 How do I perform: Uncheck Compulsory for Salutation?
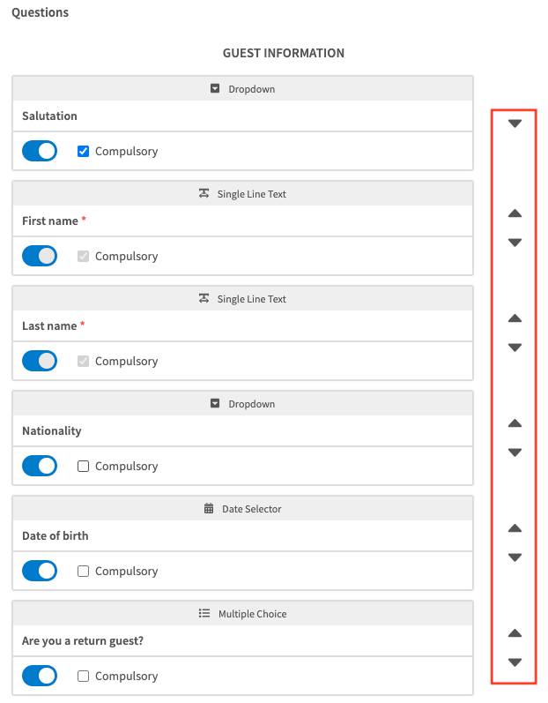(84, 151)
